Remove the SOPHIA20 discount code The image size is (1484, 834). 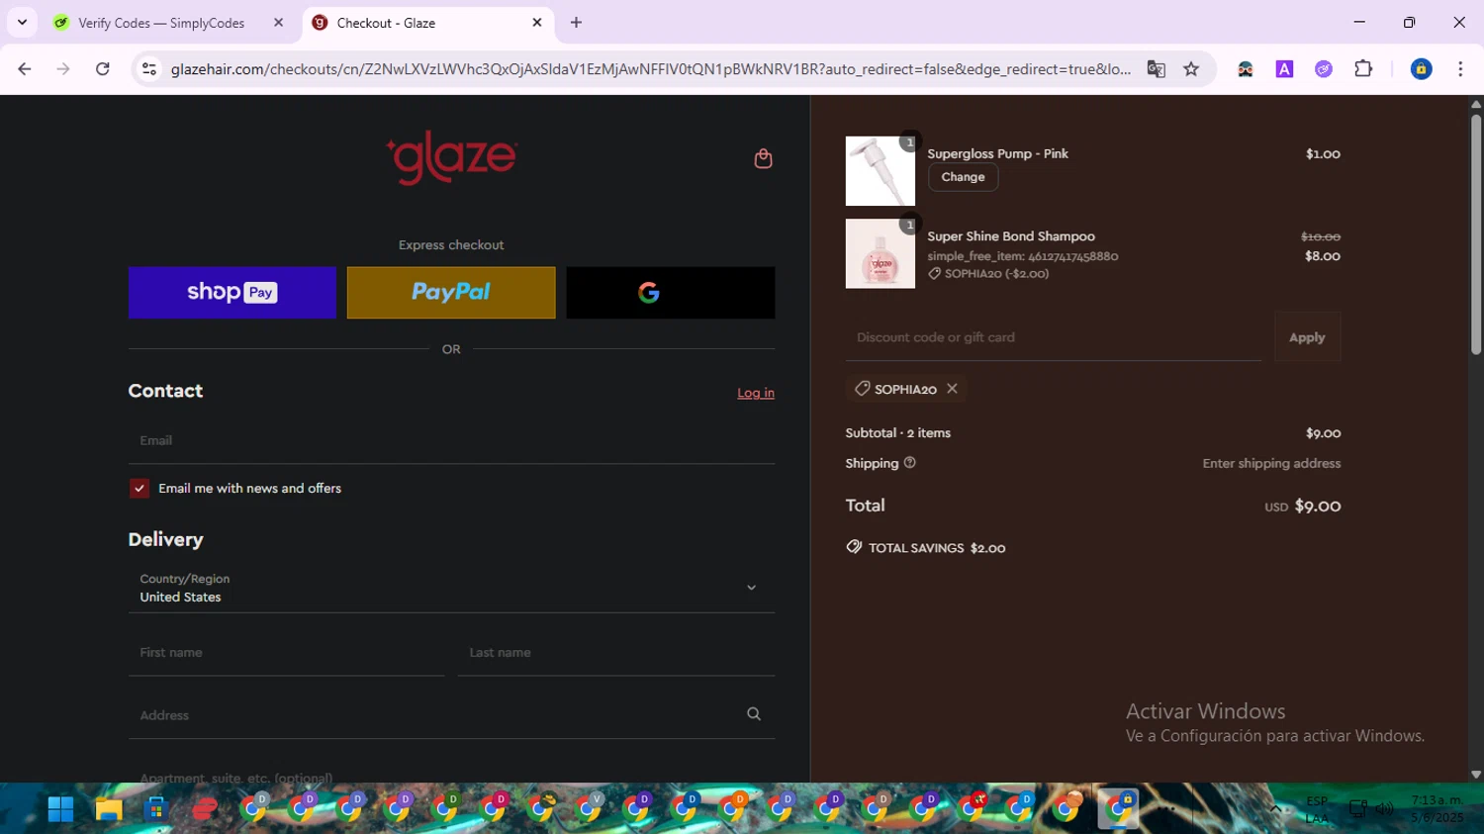click(952, 389)
